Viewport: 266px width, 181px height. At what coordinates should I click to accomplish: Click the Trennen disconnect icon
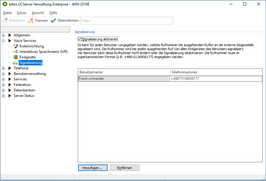point(30,20)
